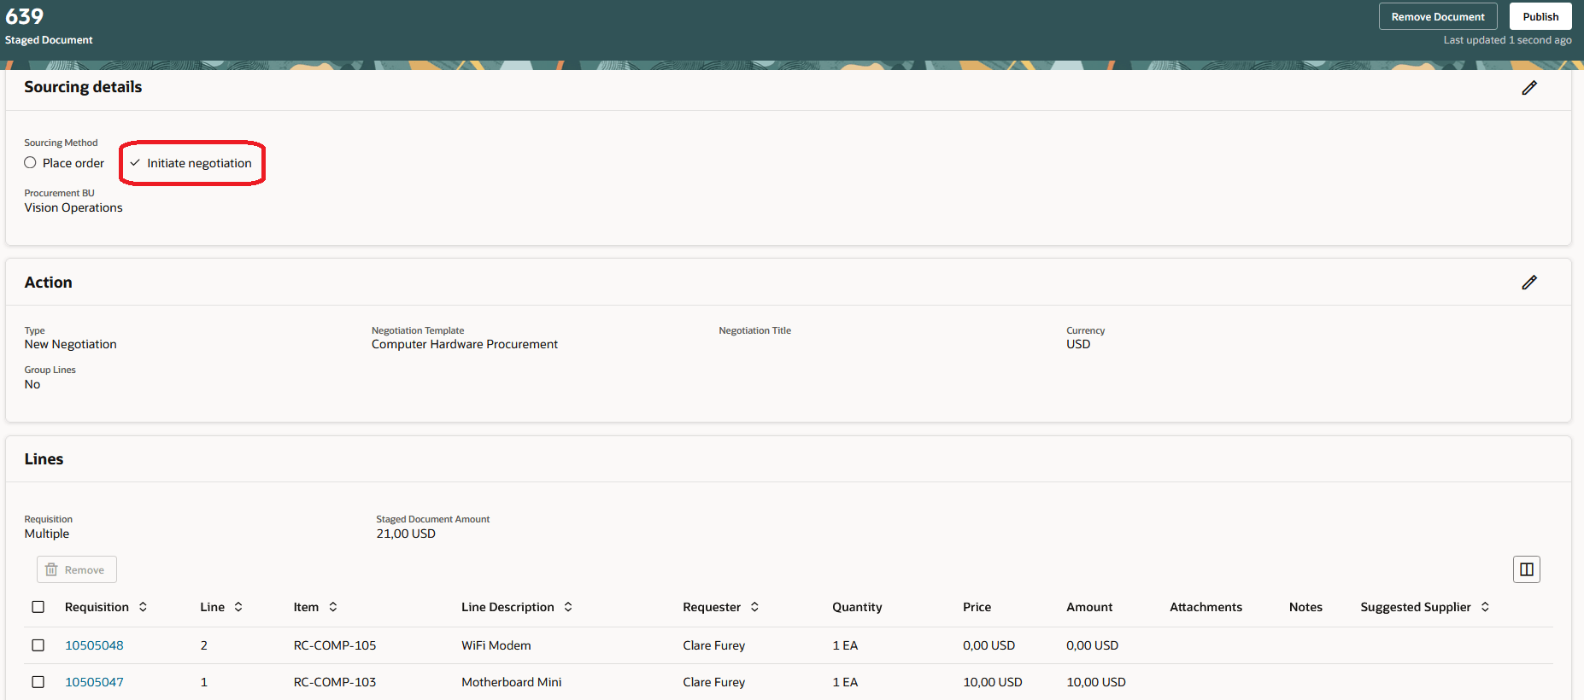Sort the Suggested Supplier column
The image size is (1584, 700).
(x=1485, y=607)
